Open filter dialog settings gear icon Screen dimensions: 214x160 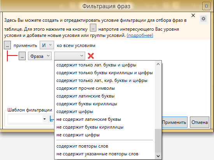[x=203, y=19]
